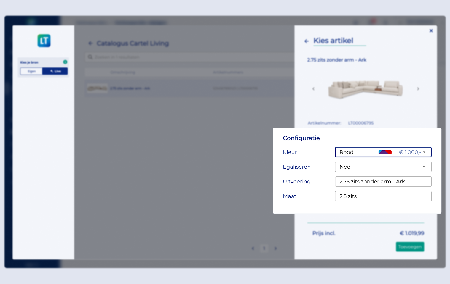
Task: Go to the previous catalog results page
Action: pos(253,248)
